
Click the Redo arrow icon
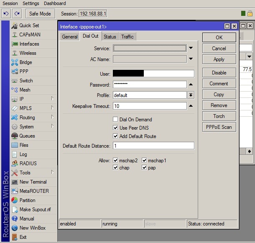(x=17, y=14)
